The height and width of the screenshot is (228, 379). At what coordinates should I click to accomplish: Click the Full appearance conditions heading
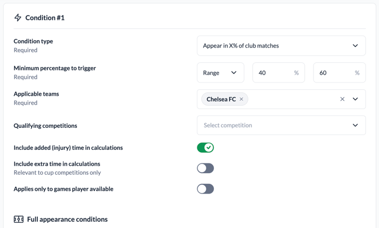pyautogui.click(x=67, y=219)
